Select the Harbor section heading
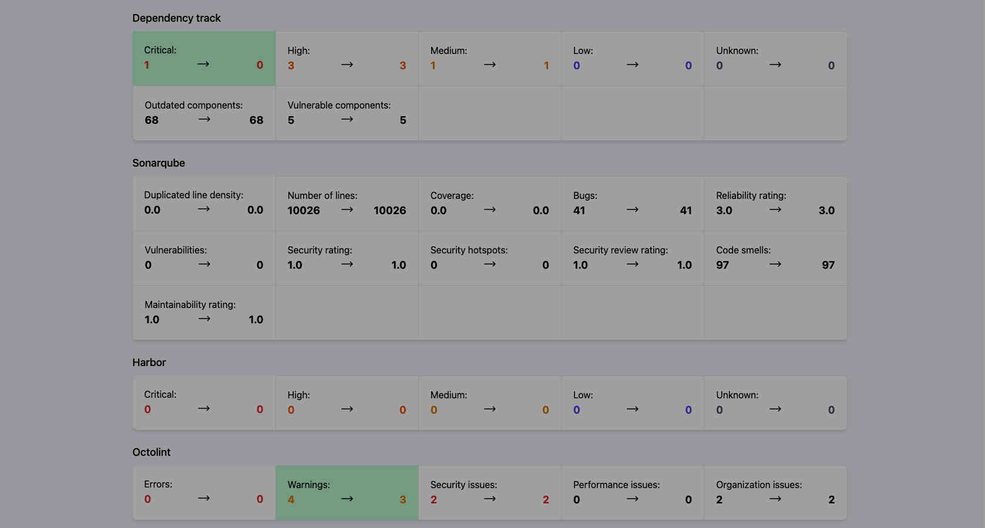985x528 pixels. (x=149, y=363)
